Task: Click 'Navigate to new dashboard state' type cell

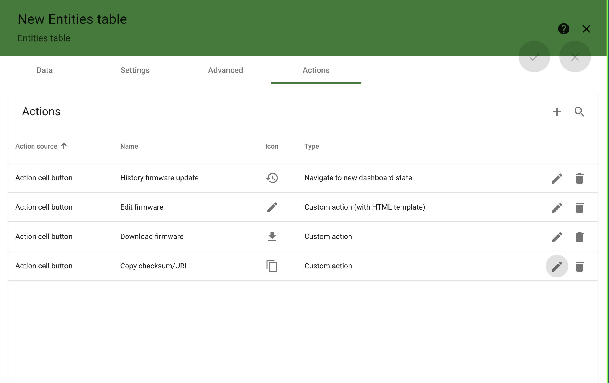Action: [358, 178]
